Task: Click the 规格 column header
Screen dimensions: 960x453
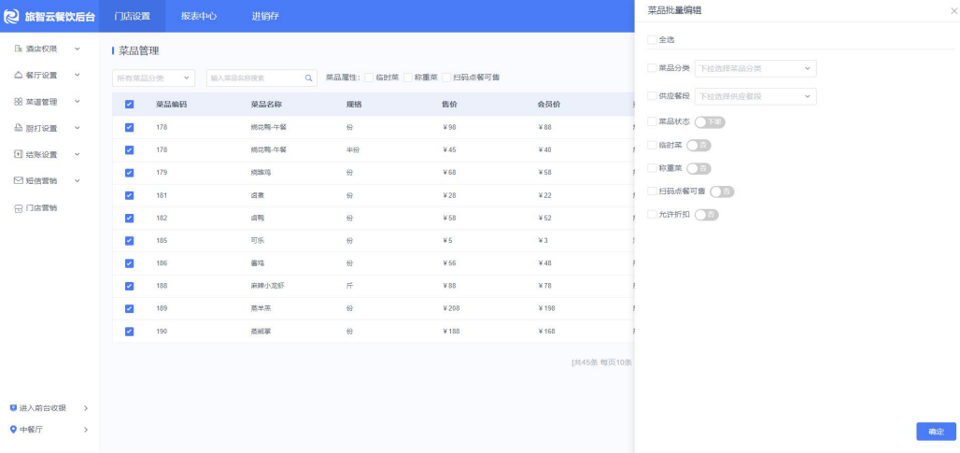Action: (354, 105)
